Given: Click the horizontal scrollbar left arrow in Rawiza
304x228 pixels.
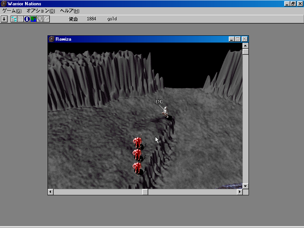Looking at the screenshot, I should pos(51,192).
